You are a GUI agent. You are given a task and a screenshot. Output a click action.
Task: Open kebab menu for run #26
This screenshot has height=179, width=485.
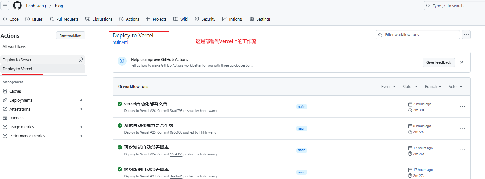[x=463, y=107]
